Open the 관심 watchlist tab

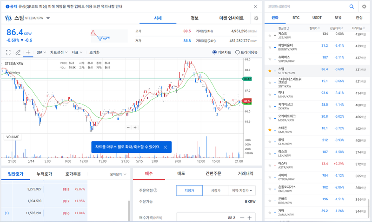point(359,18)
